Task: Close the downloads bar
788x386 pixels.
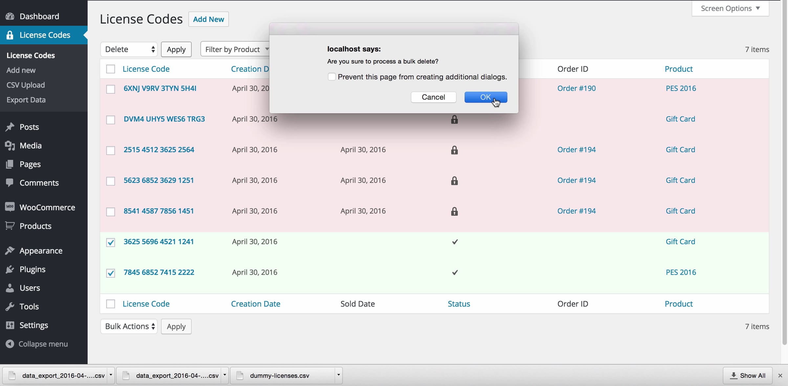Action: 780,375
